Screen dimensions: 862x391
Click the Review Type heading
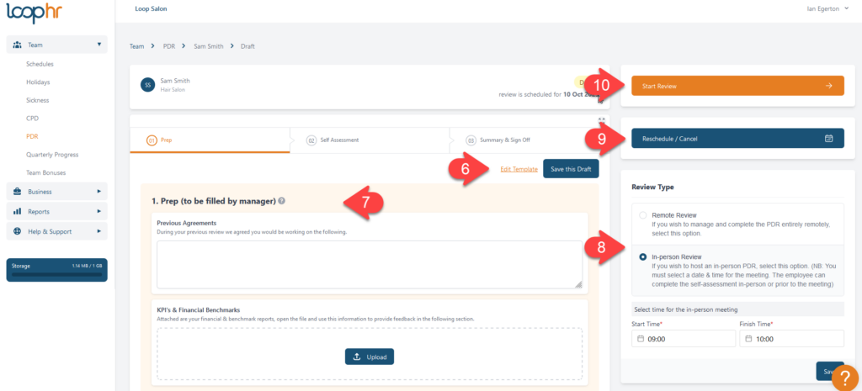coord(652,187)
